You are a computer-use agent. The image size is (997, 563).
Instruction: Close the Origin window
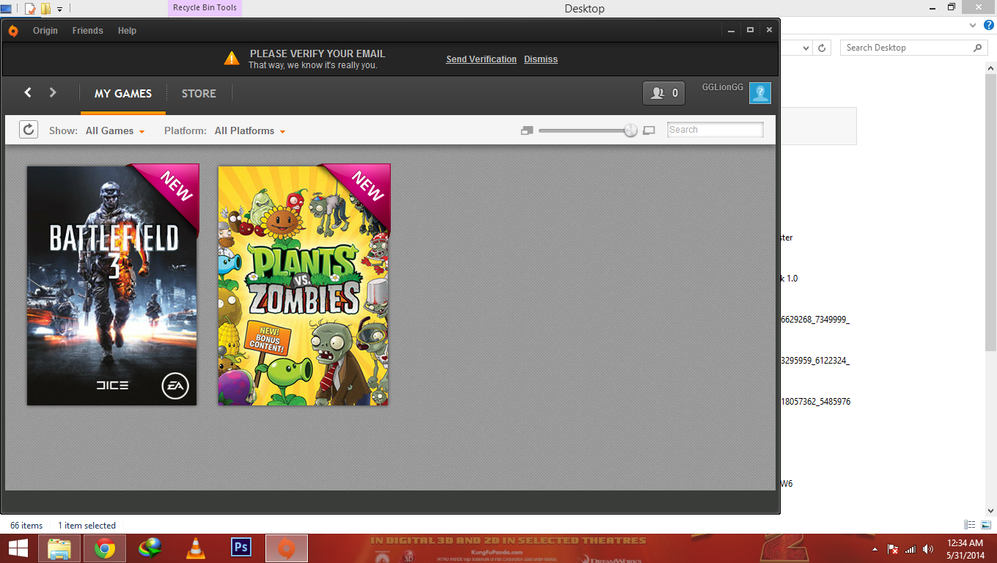tap(769, 30)
